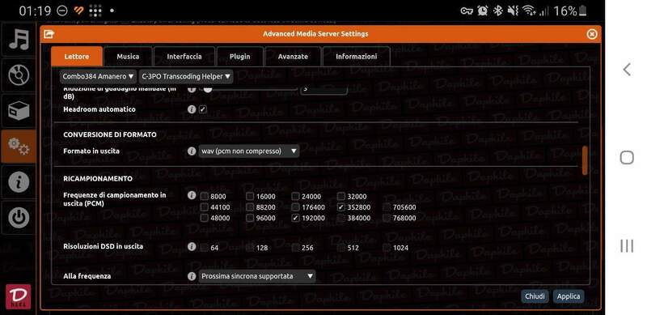647x315 pixels.
Task: Enable the DSD 64 checkbox
Action: (205, 248)
